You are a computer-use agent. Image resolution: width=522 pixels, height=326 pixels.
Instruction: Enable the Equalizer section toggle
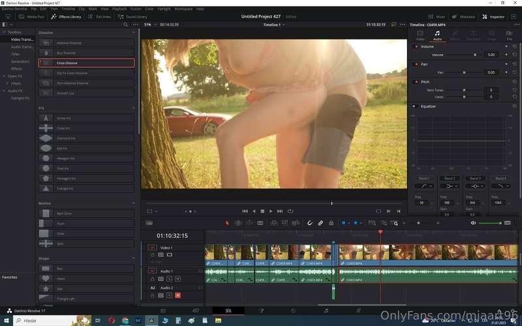(x=414, y=106)
